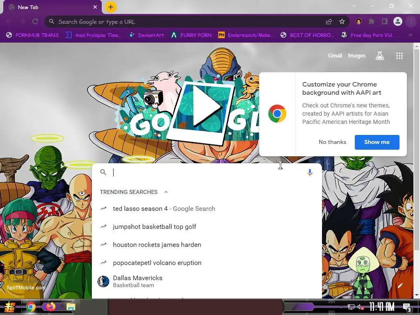Viewport: 420px width, 315px height.
Task: Click inside the Google search box
Action: 206,173
